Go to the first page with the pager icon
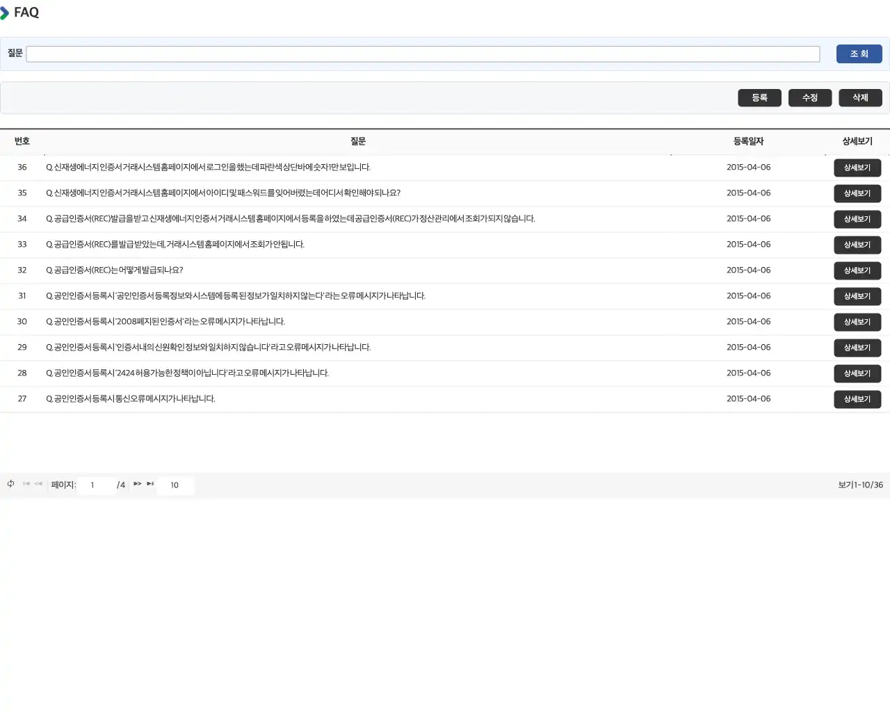The width and height of the screenshot is (890, 712). [26, 484]
